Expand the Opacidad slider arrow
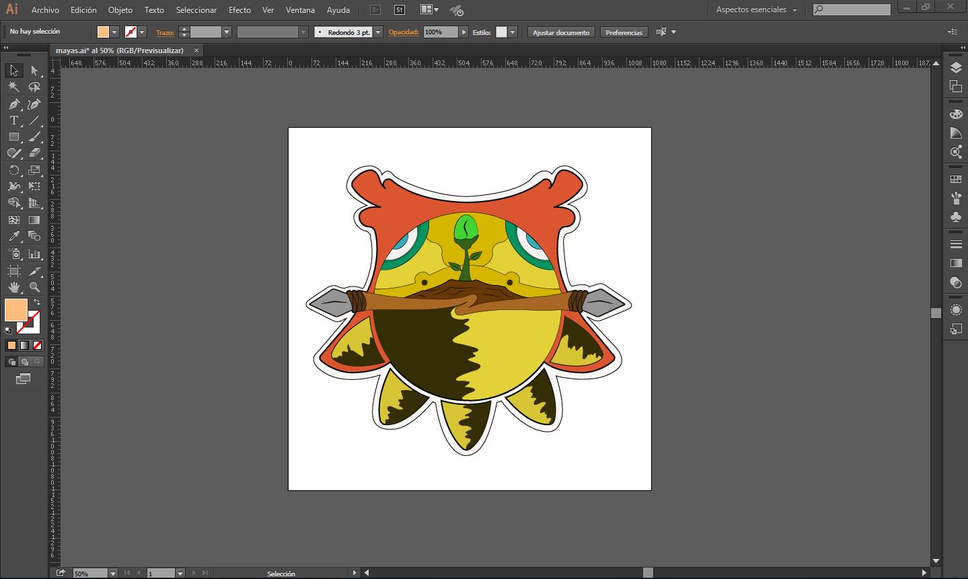968x579 pixels. coord(463,32)
